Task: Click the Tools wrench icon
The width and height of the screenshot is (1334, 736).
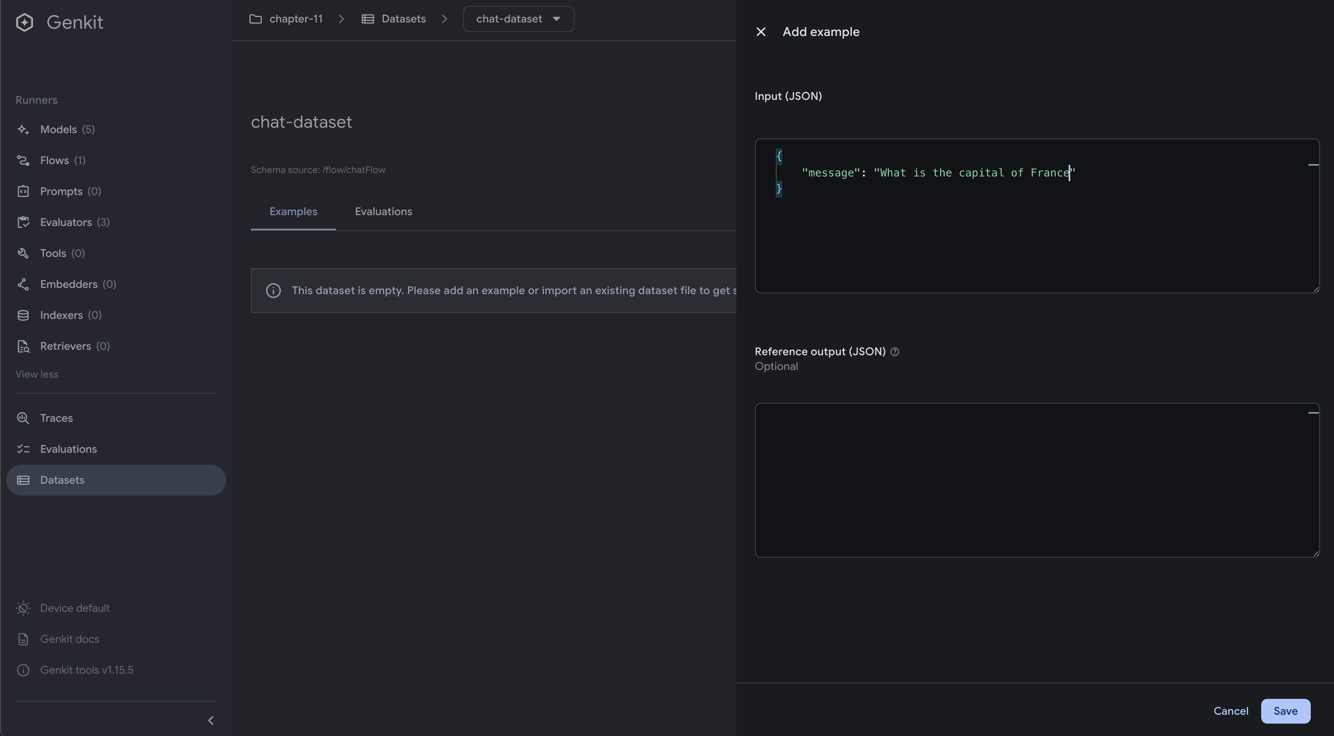Action: [x=23, y=253]
